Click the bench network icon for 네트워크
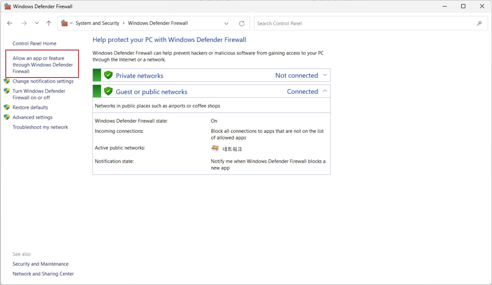This screenshot has height=285, width=492. pos(215,148)
